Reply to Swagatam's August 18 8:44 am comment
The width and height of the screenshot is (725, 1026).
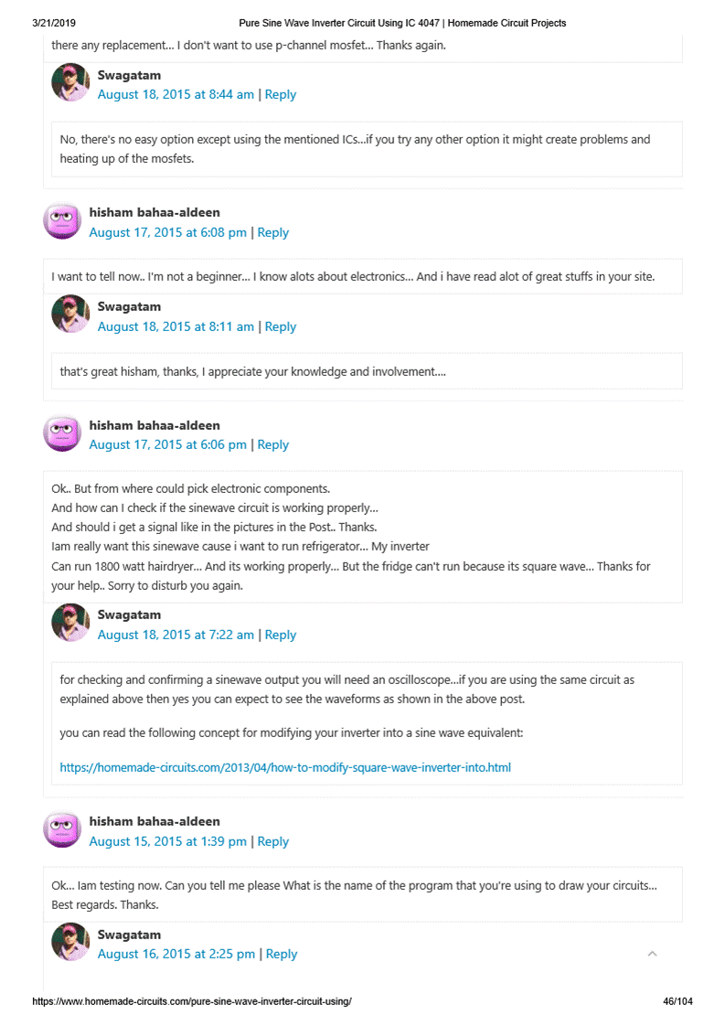[x=281, y=94]
